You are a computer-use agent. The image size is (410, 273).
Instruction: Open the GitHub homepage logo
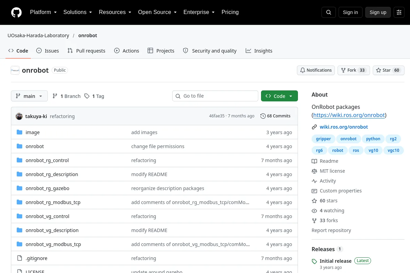pos(16,12)
